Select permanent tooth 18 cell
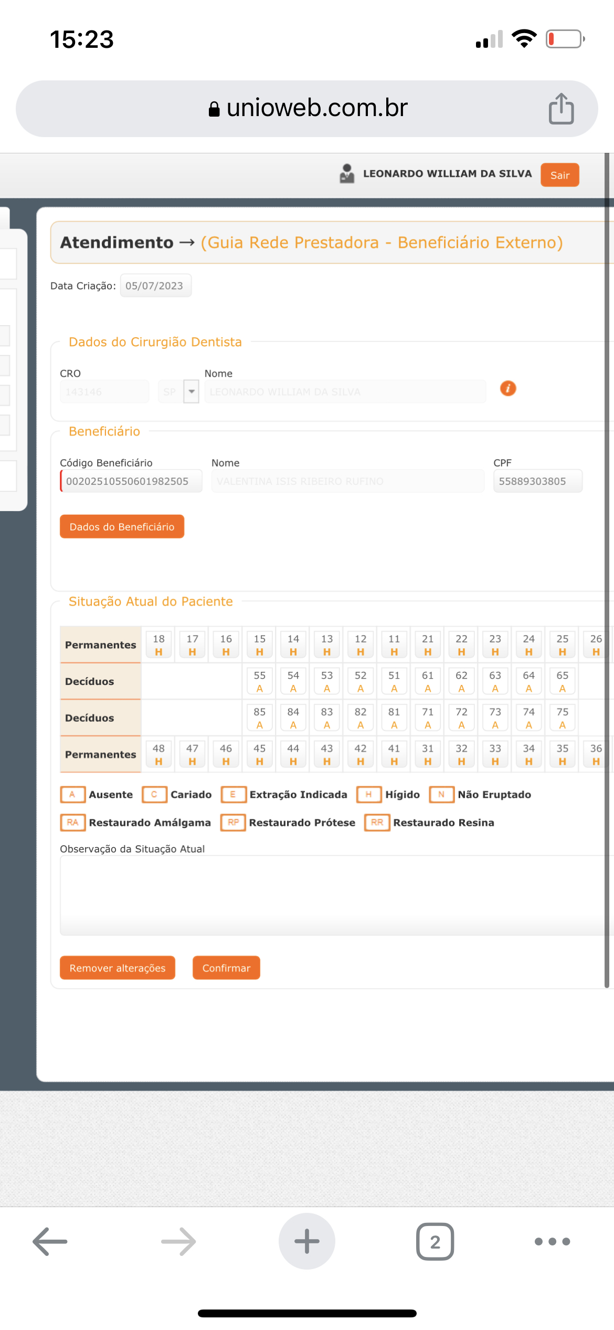Viewport: 614px width, 1330px height. point(158,645)
